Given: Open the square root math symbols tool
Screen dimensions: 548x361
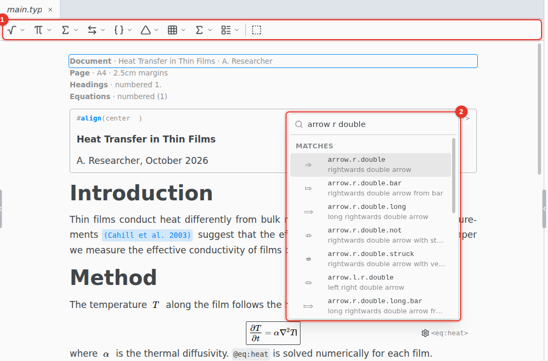Looking at the screenshot, I should 12,30.
